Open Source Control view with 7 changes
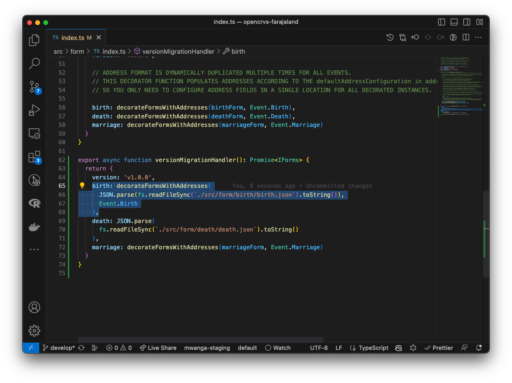512x383 pixels. tap(34, 86)
